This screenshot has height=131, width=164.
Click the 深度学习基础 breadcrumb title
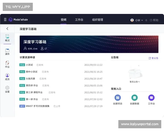[x=28, y=29]
